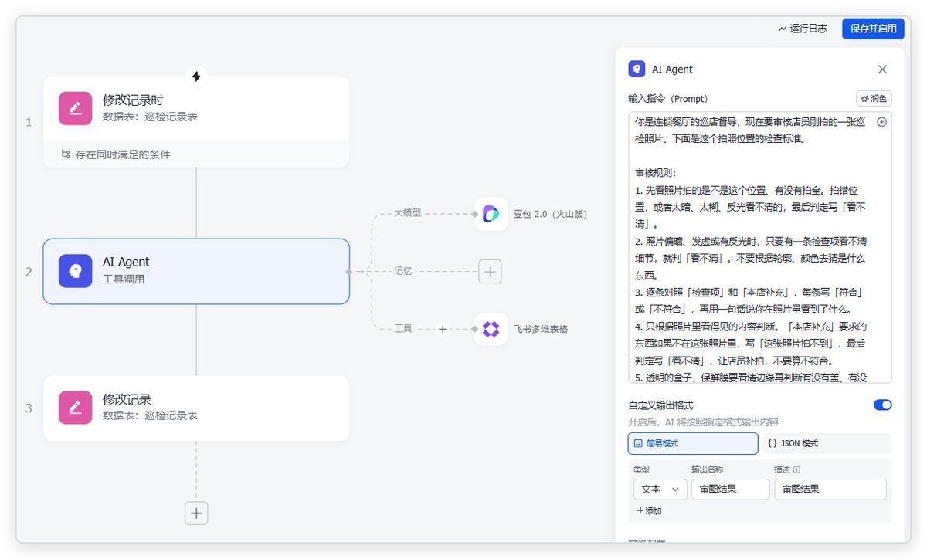The height and width of the screenshot is (559, 927).
Task: Click the 飞书多维表格 tool icon
Action: [491, 329]
